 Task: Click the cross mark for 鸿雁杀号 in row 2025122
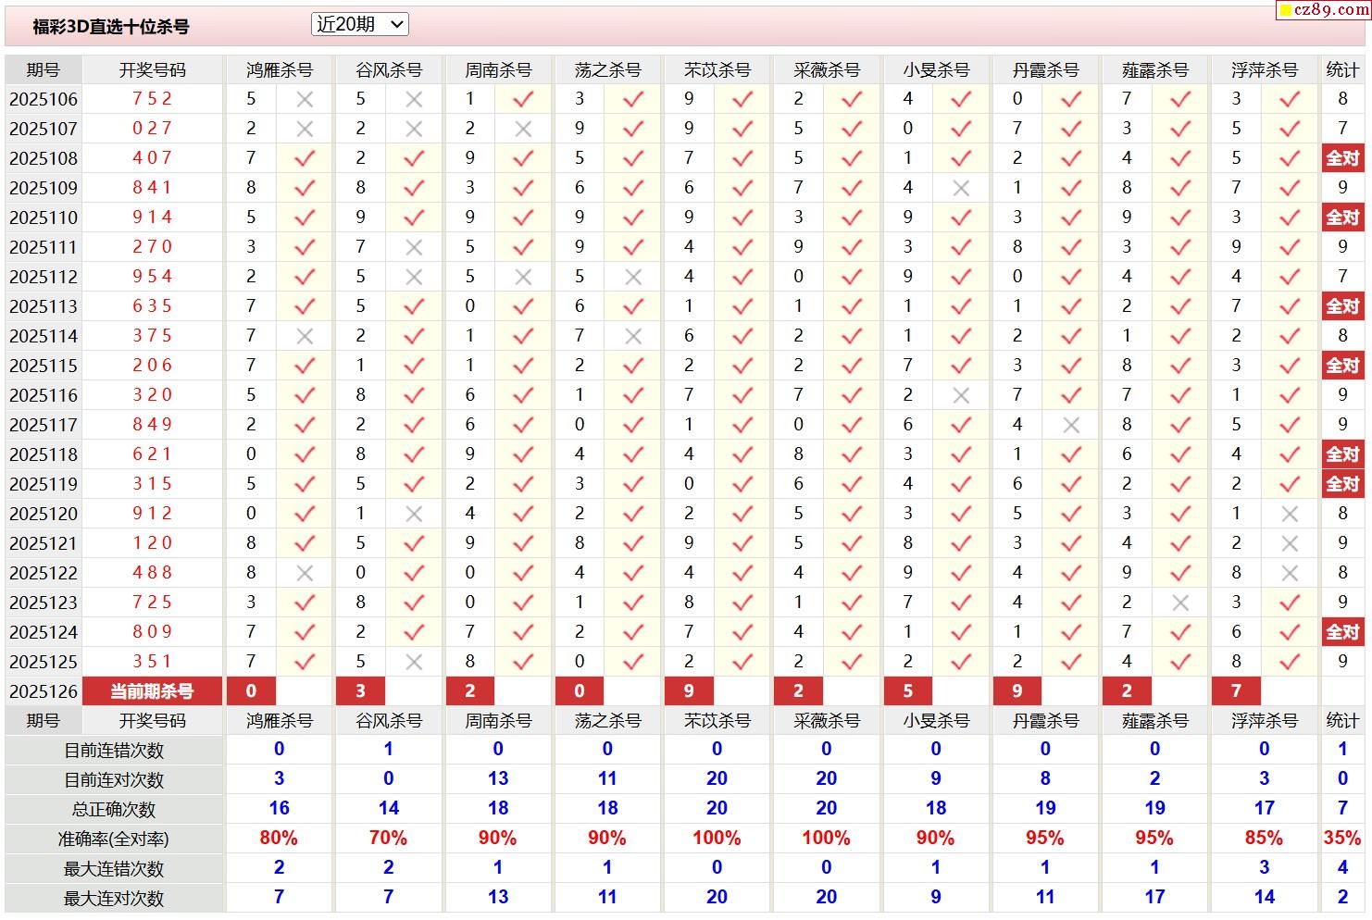pyautogui.click(x=305, y=573)
